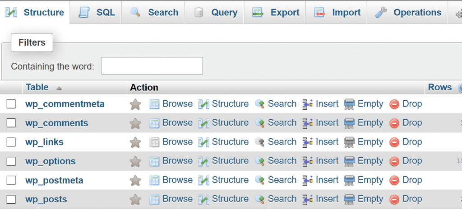The width and height of the screenshot is (462, 211).
Task: Click Browse icon for wp_links
Action: coord(154,142)
